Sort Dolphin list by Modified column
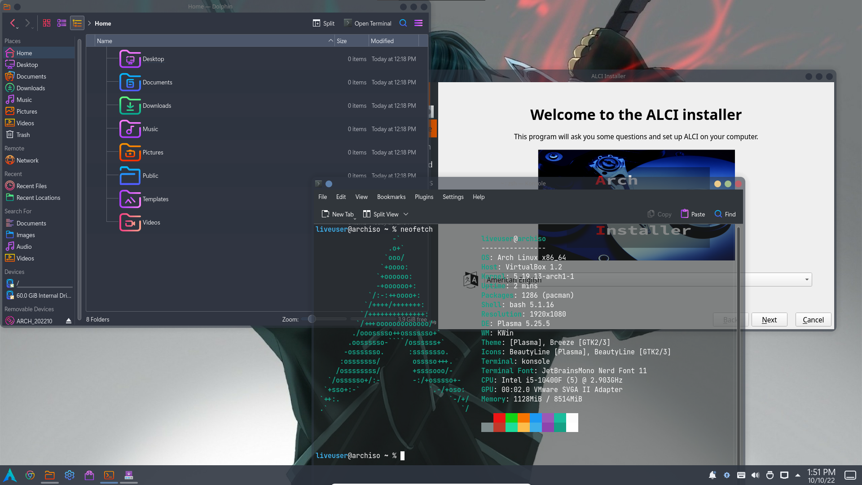This screenshot has height=485, width=862. 393,41
